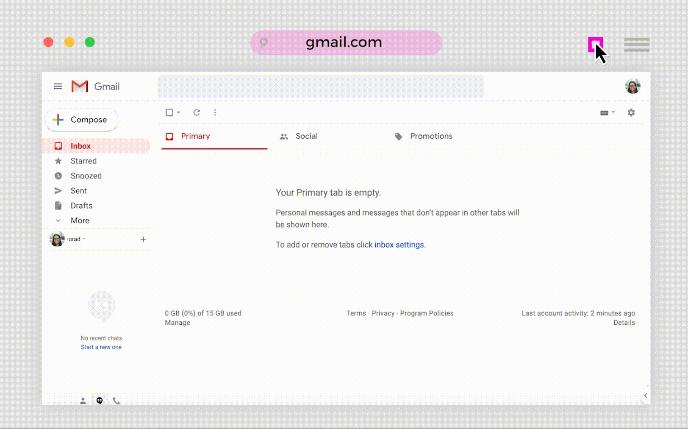
Task: Open the input tools keyboard icon
Action: (605, 113)
